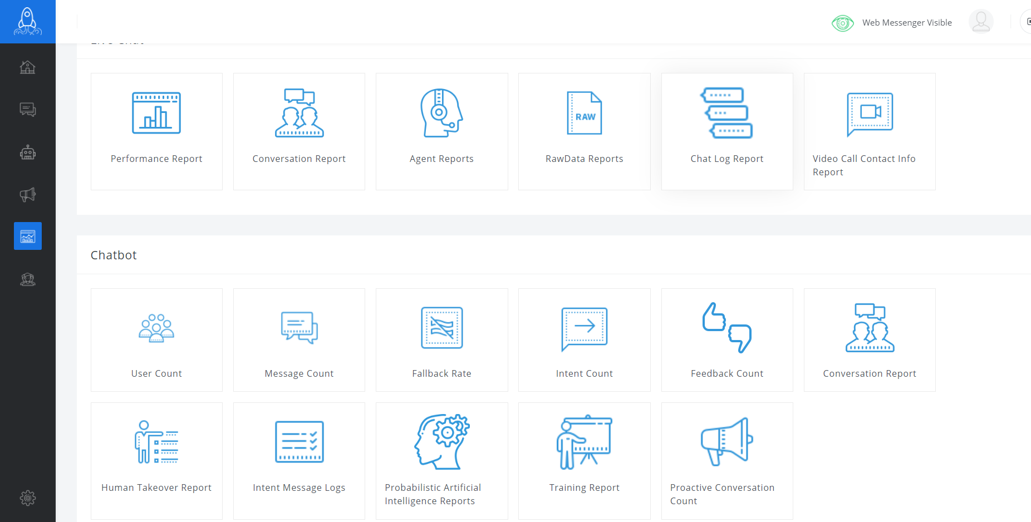Click the Feedback Count thumbs icon

click(x=727, y=328)
